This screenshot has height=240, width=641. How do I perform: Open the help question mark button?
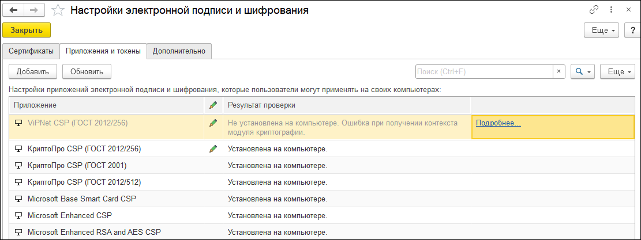(632, 31)
